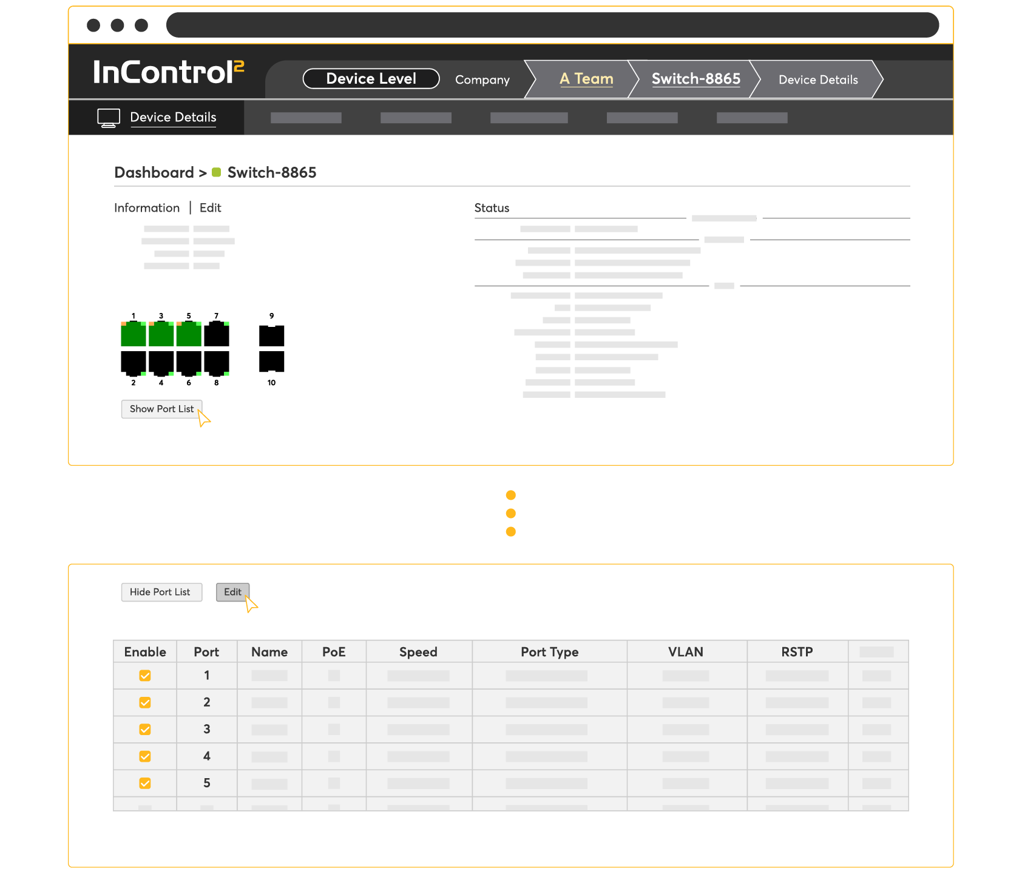1022x877 pixels.
Task: Select port 1 on the switch diagram
Action: pyautogui.click(x=134, y=334)
